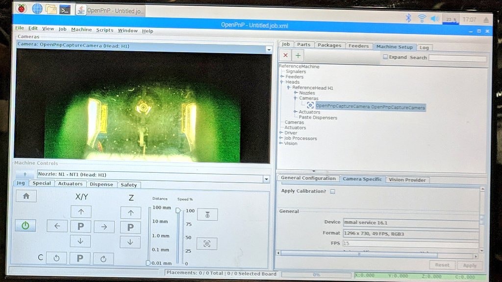The width and height of the screenshot is (502, 282).
Task: Jog the head up in Y
Action: coord(81,211)
